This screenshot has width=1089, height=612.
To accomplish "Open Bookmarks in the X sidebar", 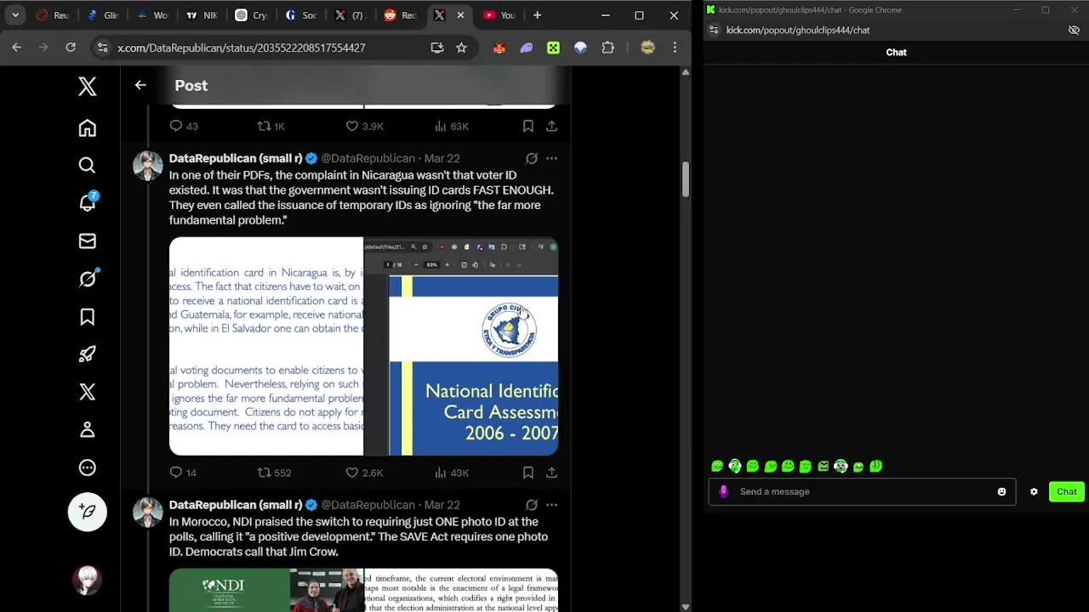I will tap(87, 317).
